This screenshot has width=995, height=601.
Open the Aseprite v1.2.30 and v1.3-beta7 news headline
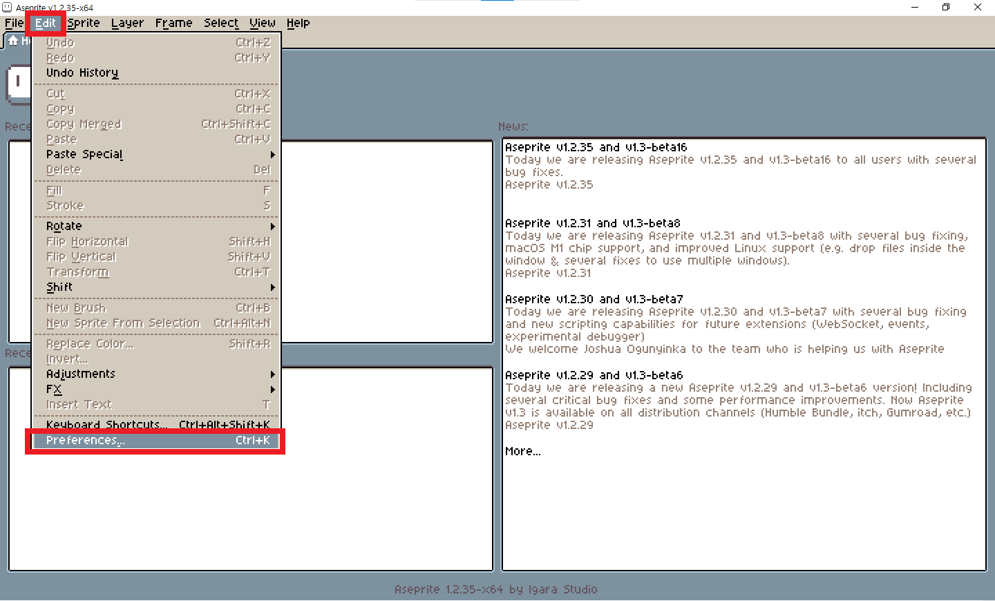coord(594,299)
